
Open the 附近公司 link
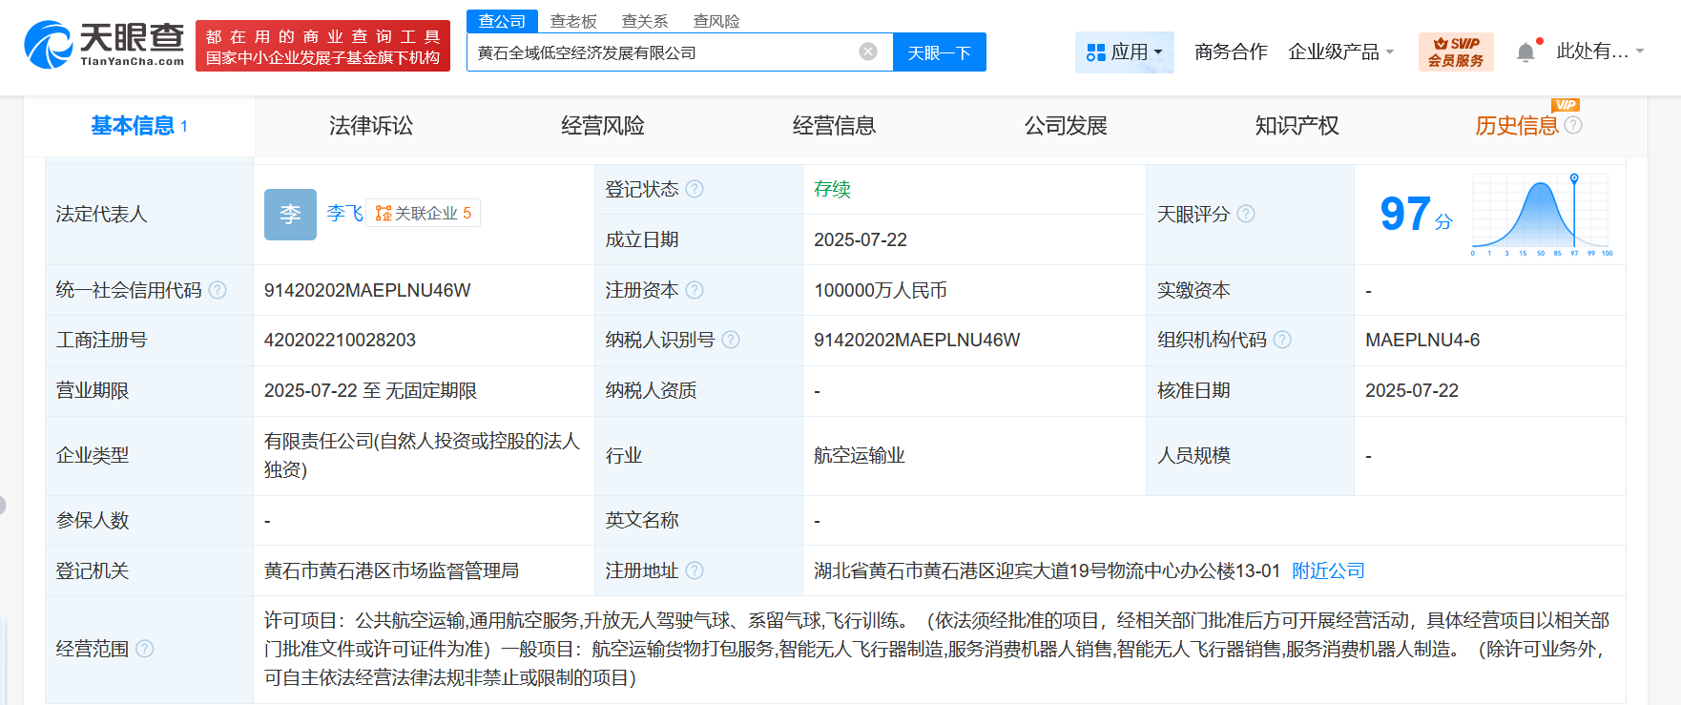(x=1328, y=570)
